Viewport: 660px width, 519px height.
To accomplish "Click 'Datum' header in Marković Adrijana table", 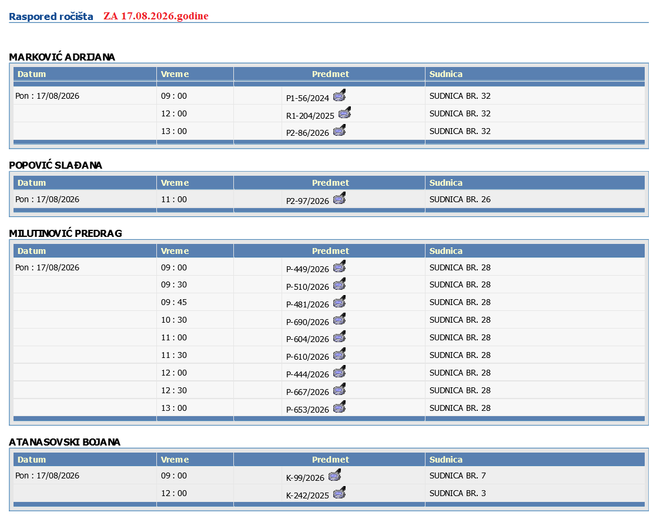I will [32, 74].
